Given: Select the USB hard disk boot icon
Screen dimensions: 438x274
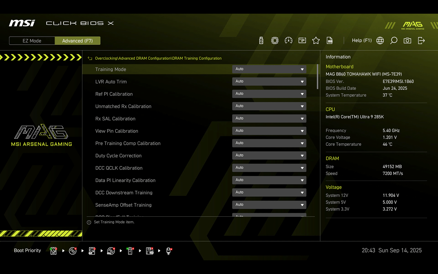Looking at the screenshot, I should tap(92, 251).
